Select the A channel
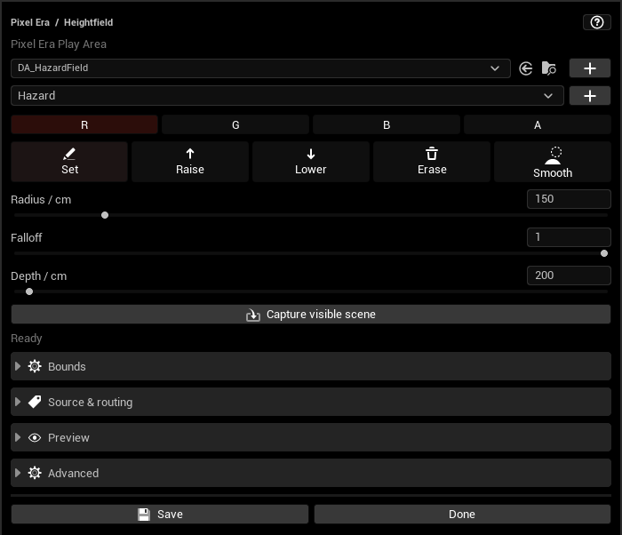Screen dimensions: 622x535 tap(538, 125)
